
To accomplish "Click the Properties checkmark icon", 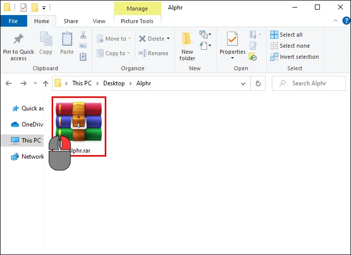I will pyautogui.click(x=232, y=39).
